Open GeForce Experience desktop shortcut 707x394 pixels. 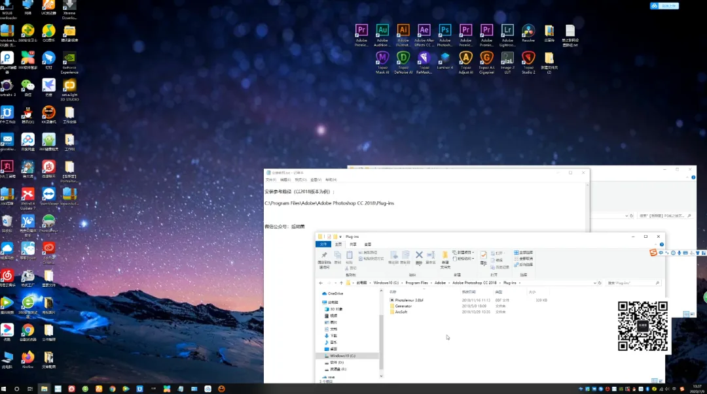(x=69, y=63)
